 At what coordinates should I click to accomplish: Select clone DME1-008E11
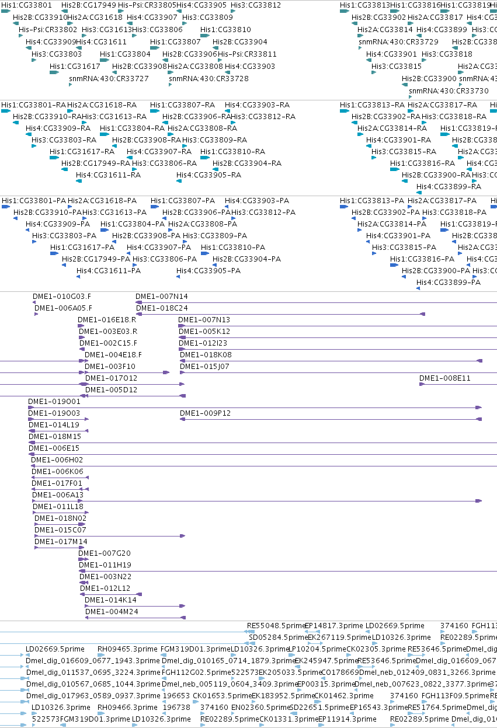[x=445, y=378]
